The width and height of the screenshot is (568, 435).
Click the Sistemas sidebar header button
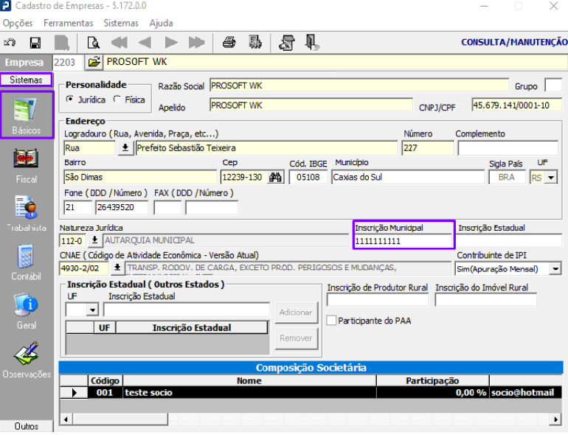27,80
